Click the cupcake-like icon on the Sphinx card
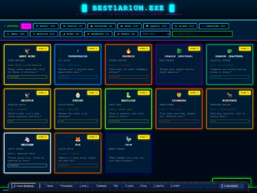257x193 pixels. [78, 95]
